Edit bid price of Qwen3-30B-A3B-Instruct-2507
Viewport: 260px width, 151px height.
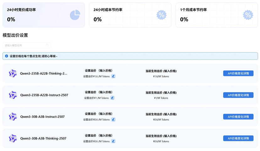pyautogui.click(x=113, y=120)
